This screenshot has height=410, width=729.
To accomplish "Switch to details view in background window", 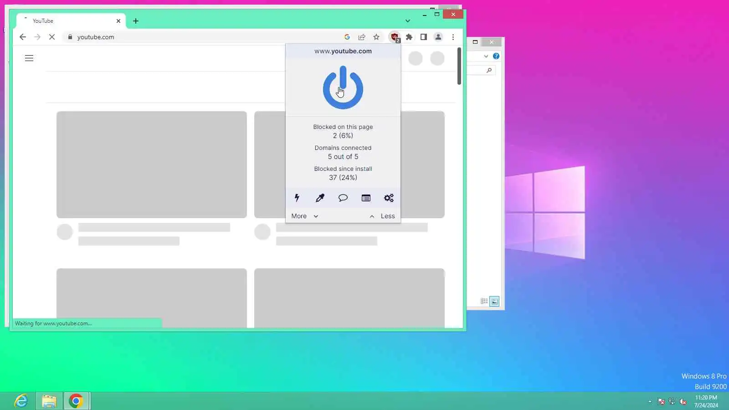I will (x=484, y=301).
